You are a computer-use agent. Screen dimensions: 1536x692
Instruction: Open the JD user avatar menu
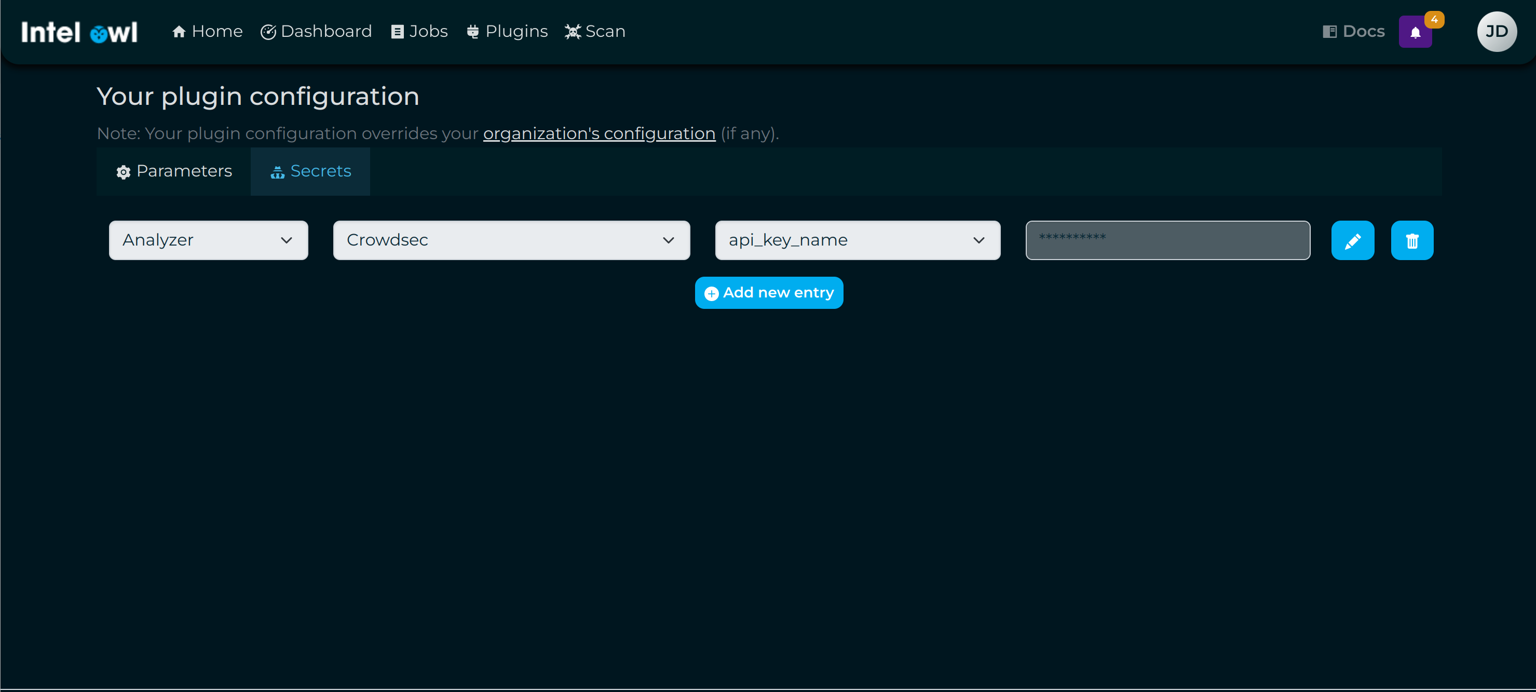point(1496,31)
